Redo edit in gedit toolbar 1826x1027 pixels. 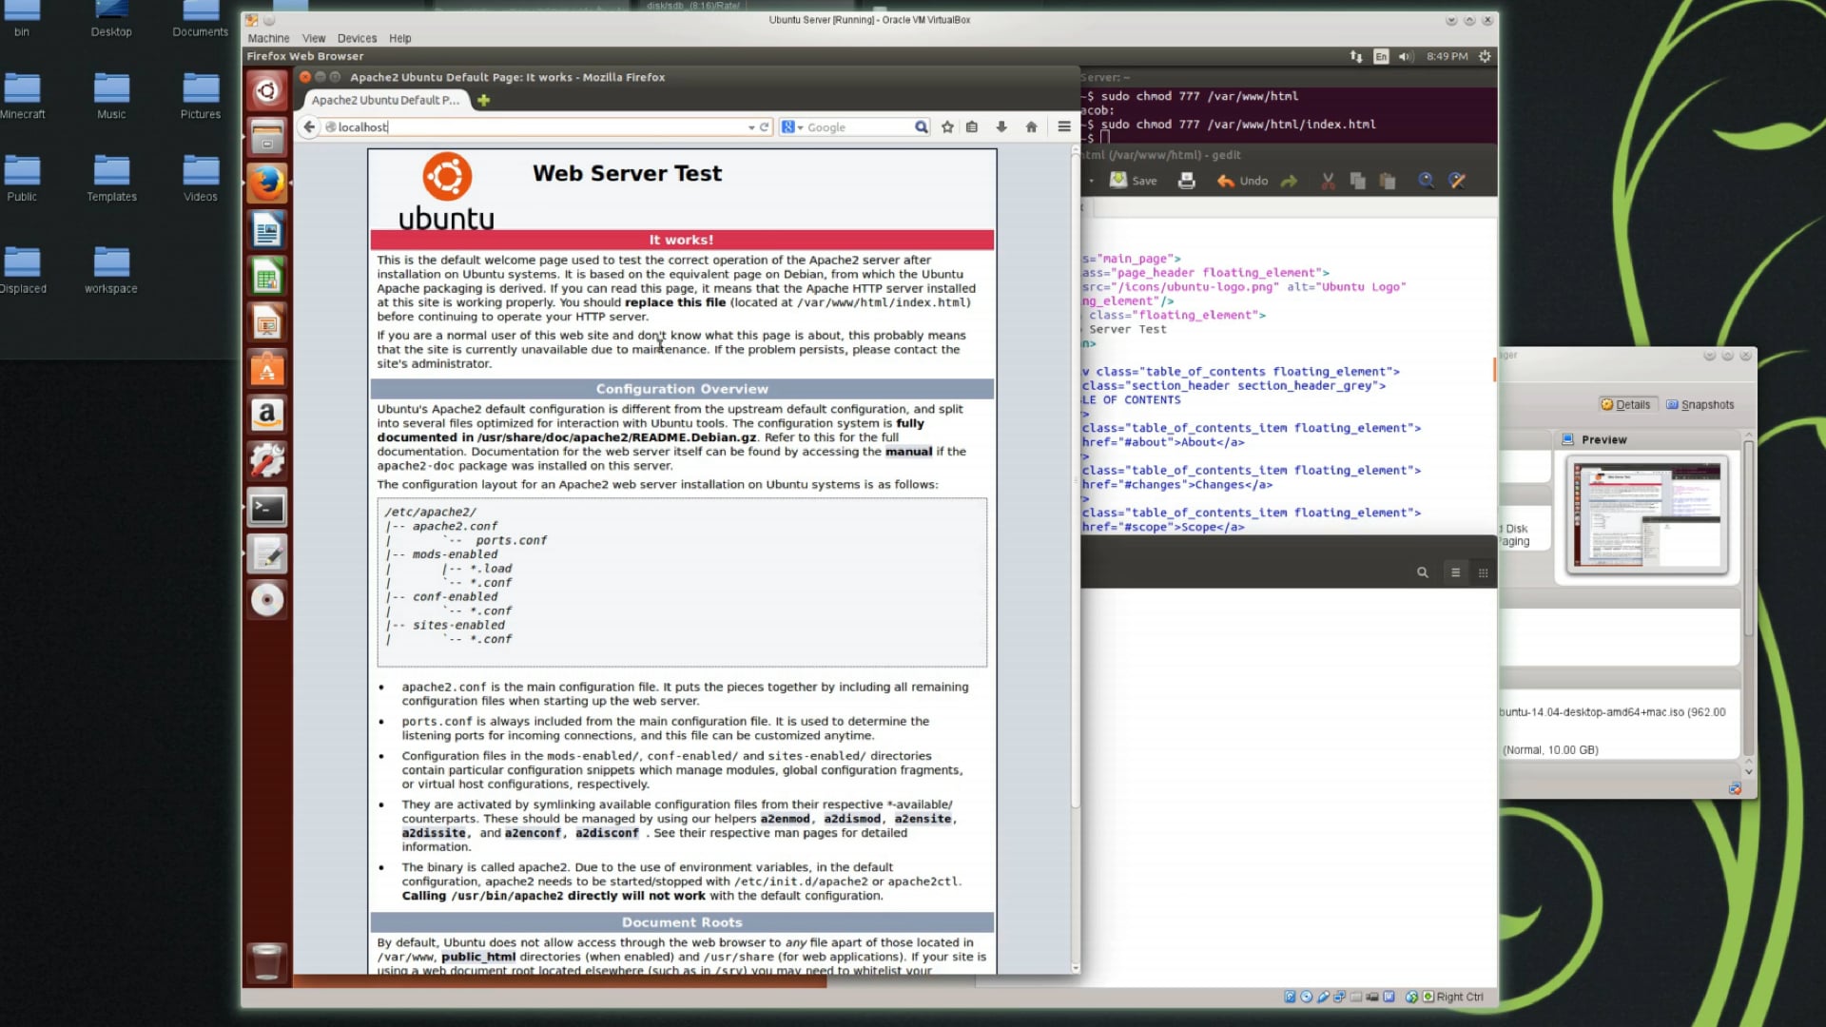point(1290,181)
